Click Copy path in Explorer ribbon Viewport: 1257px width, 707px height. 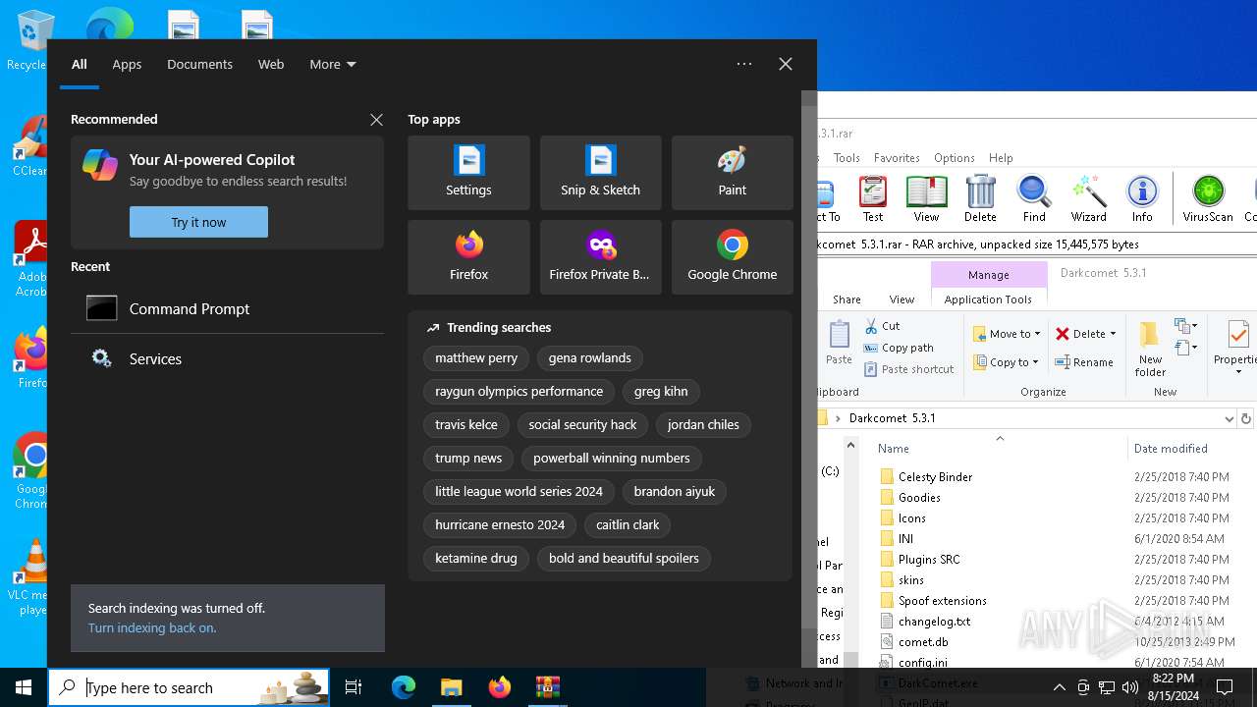point(899,348)
